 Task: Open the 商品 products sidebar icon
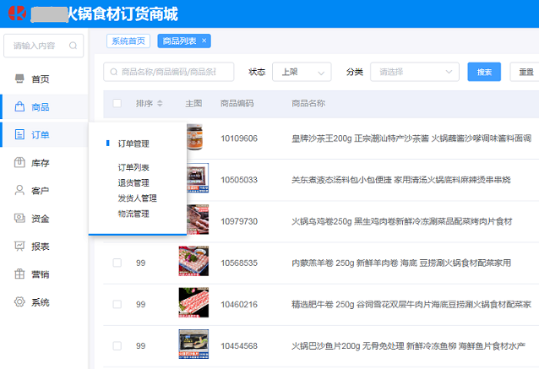[20, 106]
